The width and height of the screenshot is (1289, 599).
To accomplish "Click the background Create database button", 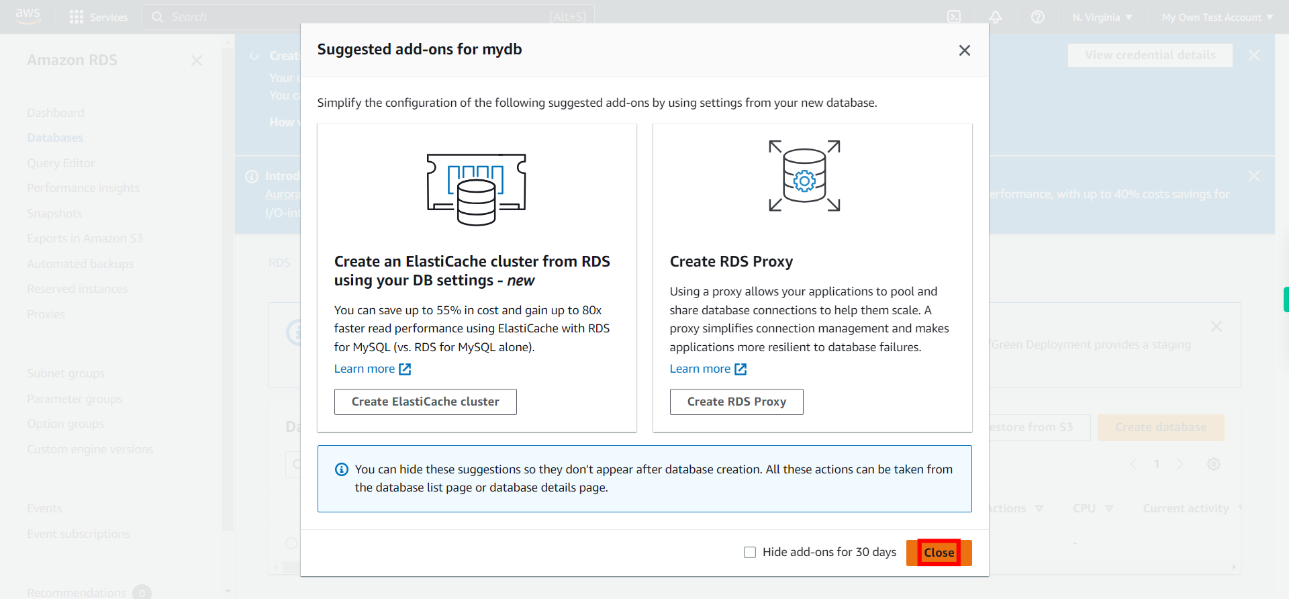I will 1161,427.
